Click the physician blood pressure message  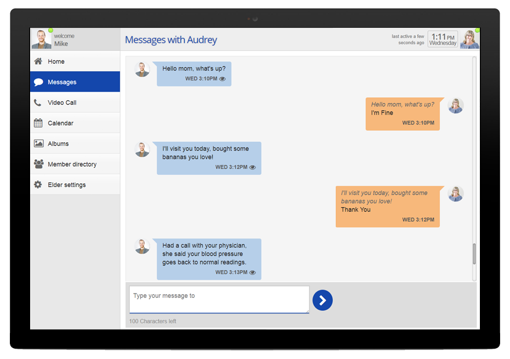pyautogui.click(x=209, y=259)
